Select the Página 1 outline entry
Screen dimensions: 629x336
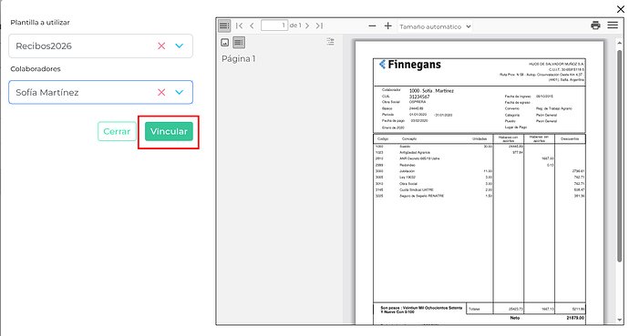coord(239,59)
